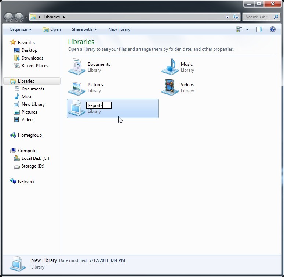Click the New library button
Image resolution: width=284 pixels, height=277 pixels.
[x=119, y=29]
